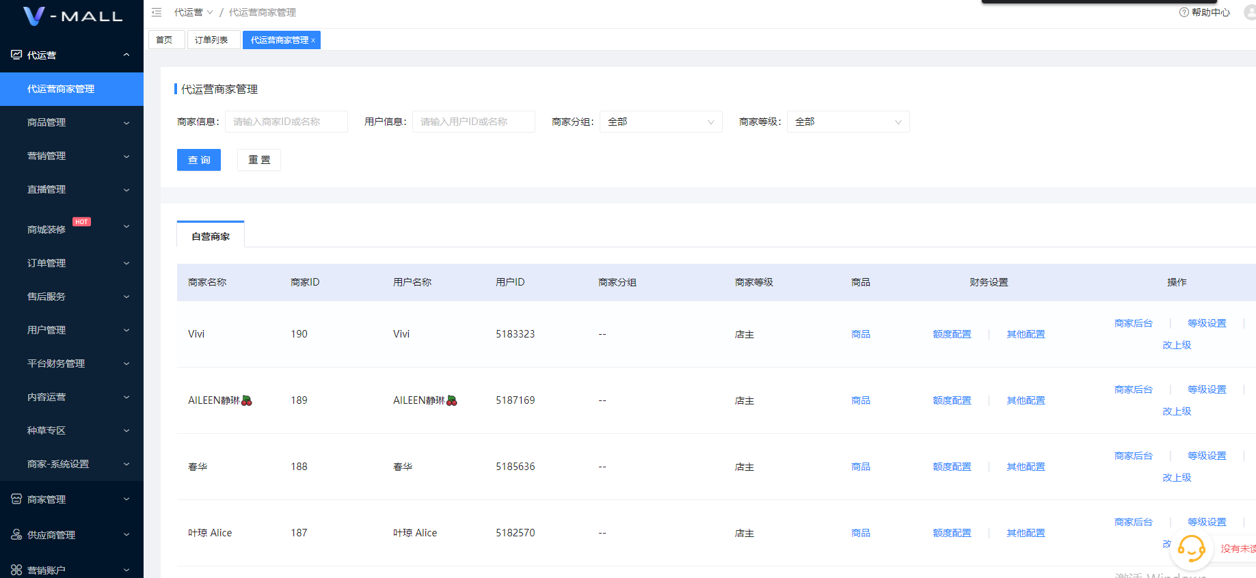
Task: Open 商品 link for Vivi
Action: pos(861,334)
